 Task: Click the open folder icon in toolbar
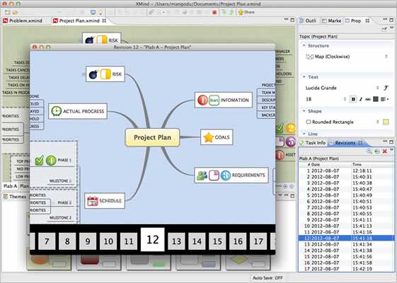pyautogui.click(x=15, y=12)
